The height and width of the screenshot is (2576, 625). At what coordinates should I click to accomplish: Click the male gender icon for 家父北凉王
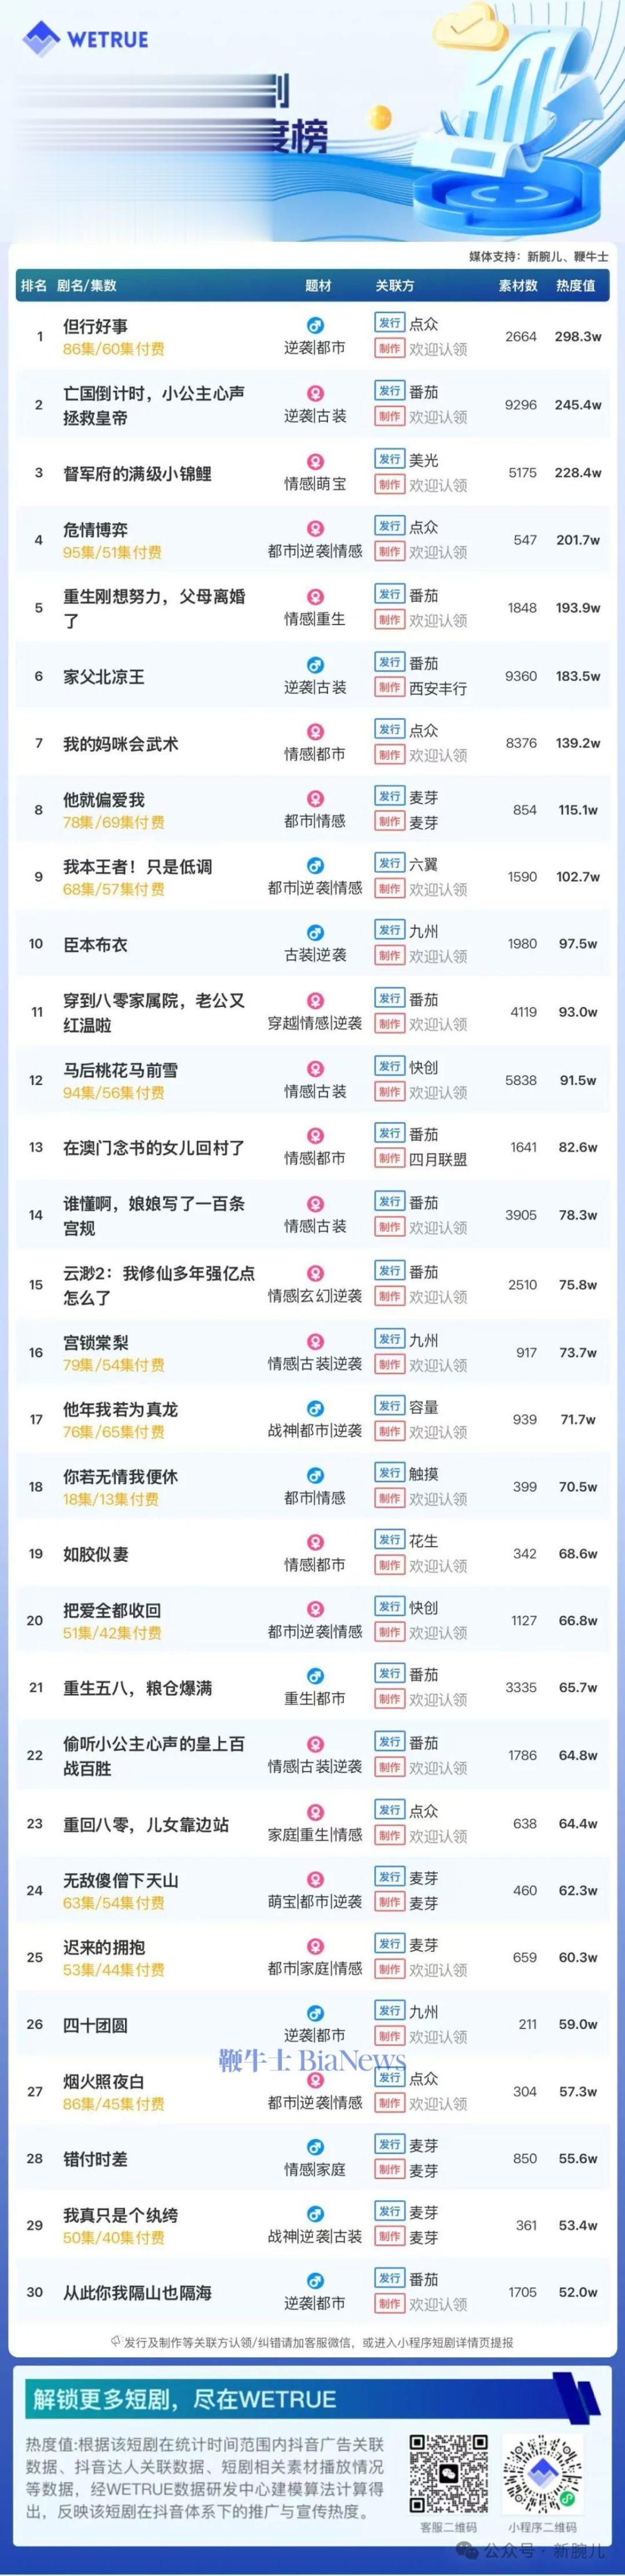coord(315,665)
